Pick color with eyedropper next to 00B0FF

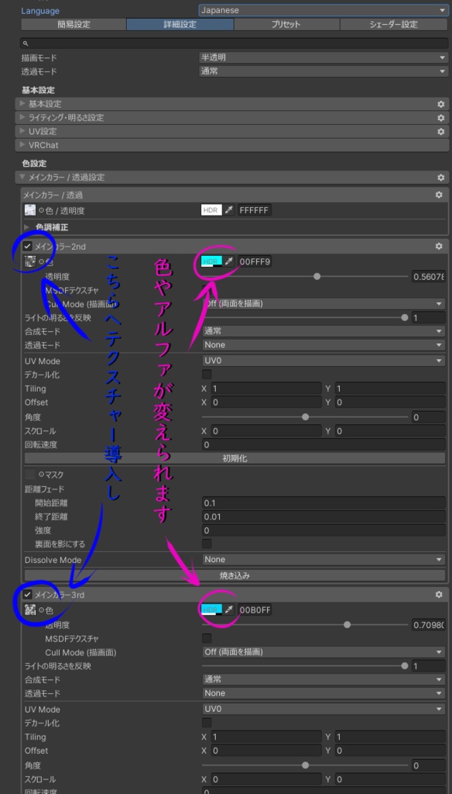tap(230, 609)
